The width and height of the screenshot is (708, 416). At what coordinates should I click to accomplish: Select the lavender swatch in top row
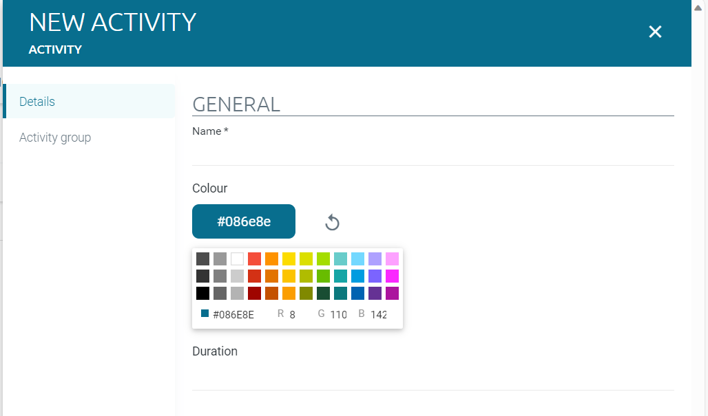375,259
